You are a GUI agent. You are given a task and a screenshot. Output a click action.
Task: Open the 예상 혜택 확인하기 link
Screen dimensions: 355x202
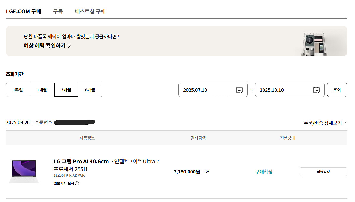point(45,46)
